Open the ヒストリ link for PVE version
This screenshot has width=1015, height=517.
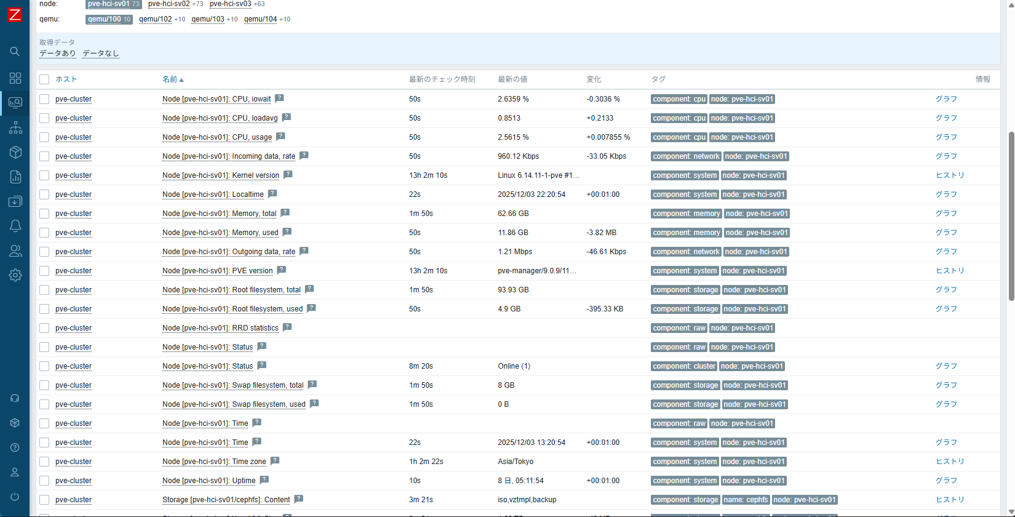coord(950,271)
